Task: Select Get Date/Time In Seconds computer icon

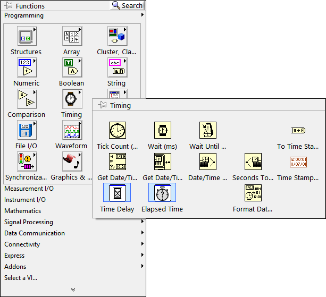Action: [163, 162]
